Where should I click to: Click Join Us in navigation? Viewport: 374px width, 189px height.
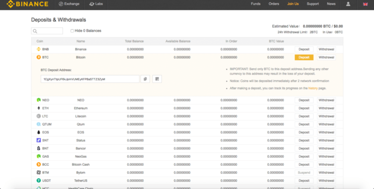pos(293,4)
